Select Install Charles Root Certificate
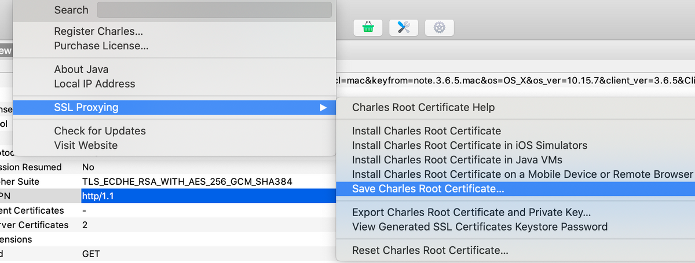 click(426, 131)
